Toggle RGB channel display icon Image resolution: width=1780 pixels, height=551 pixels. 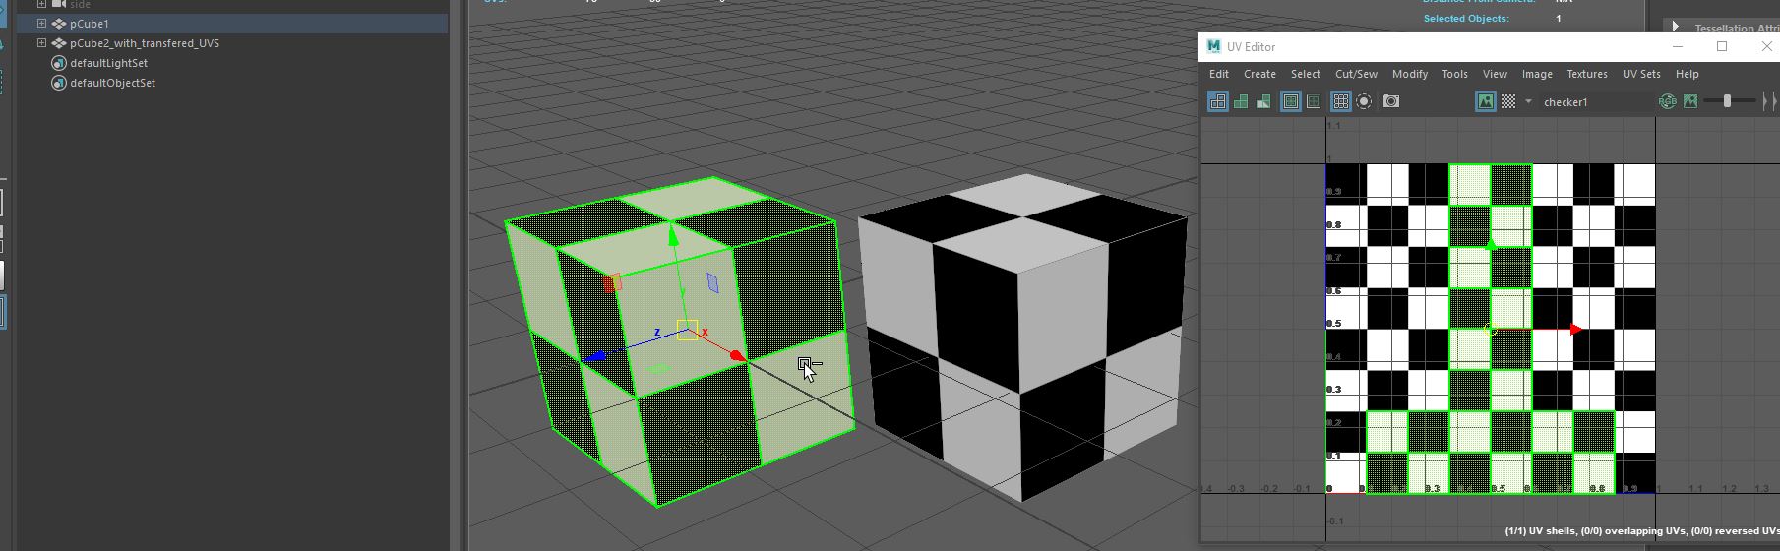(1668, 101)
